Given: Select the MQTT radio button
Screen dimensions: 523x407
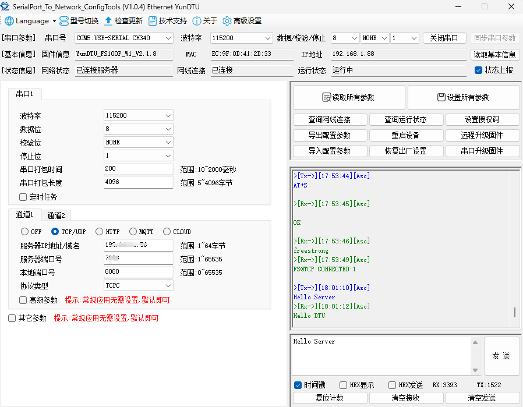Looking at the screenshot, I should tap(133, 232).
